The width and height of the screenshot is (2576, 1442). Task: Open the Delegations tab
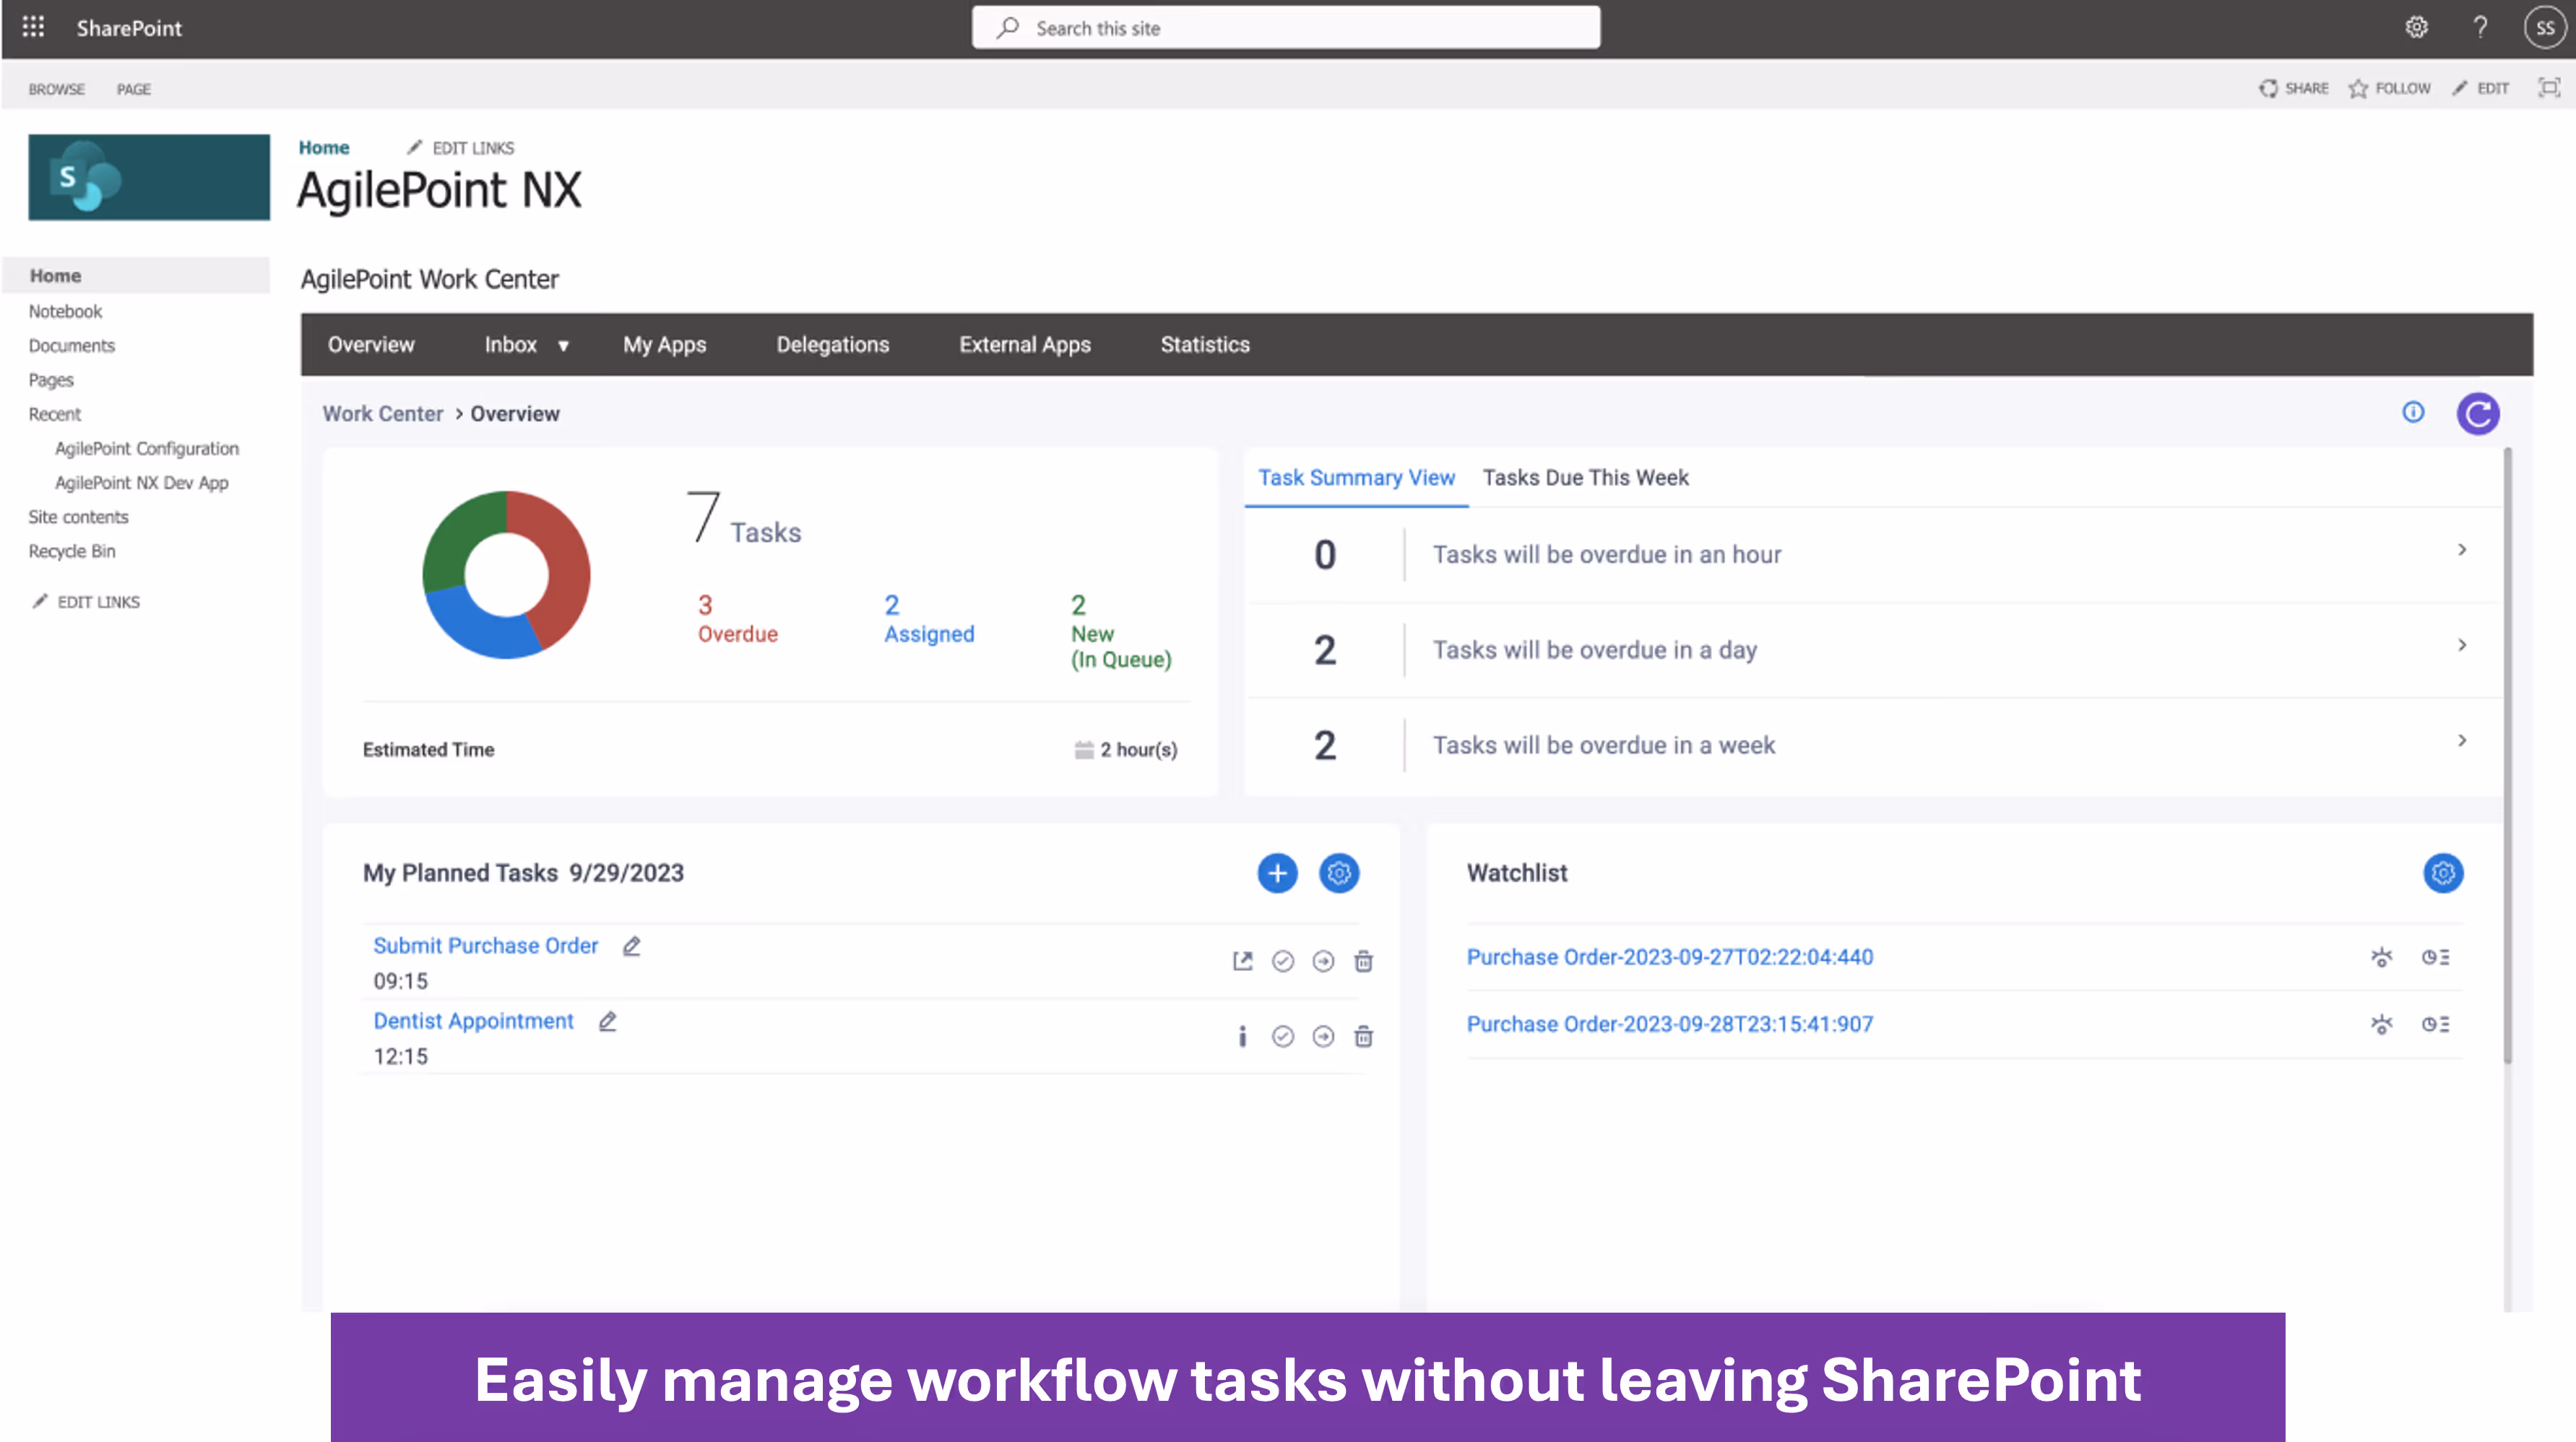pyautogui.click(x=832, y=344)
